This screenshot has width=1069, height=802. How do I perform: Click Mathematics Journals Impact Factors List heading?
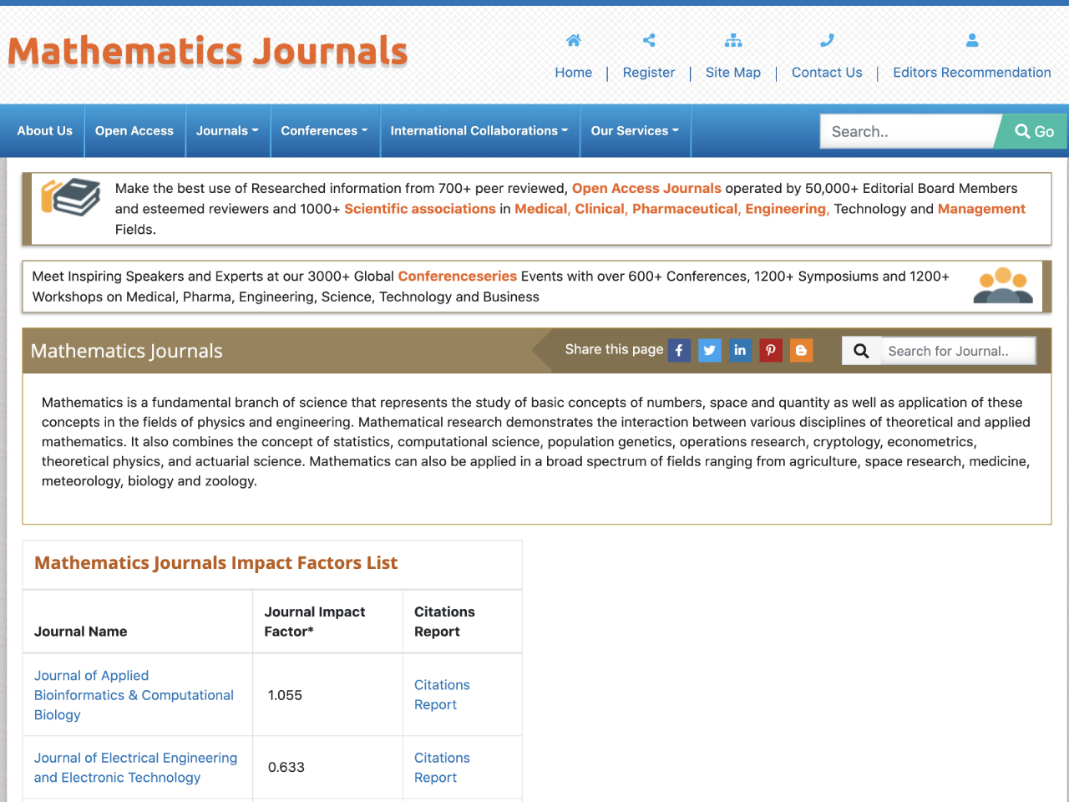[x=215, y=563]
